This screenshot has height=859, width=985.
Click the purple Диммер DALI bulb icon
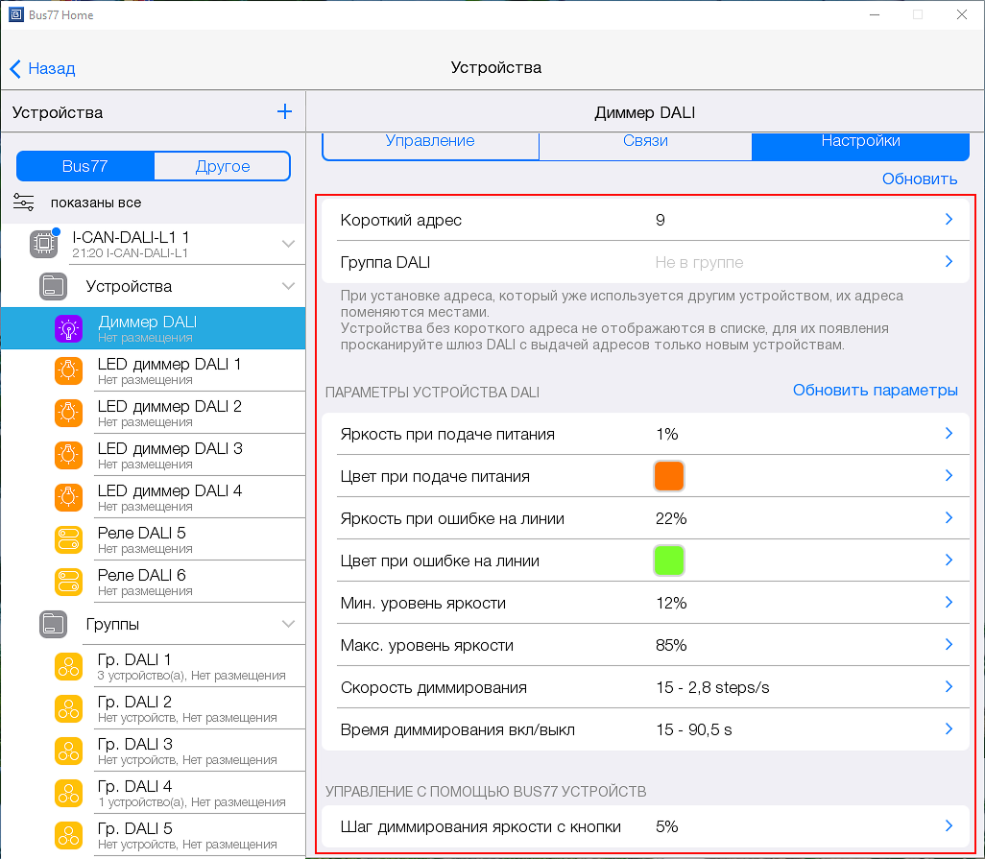click(x=68, y=328)
